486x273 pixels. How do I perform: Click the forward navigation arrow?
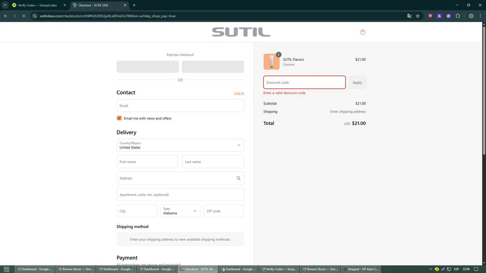(15, 16)
